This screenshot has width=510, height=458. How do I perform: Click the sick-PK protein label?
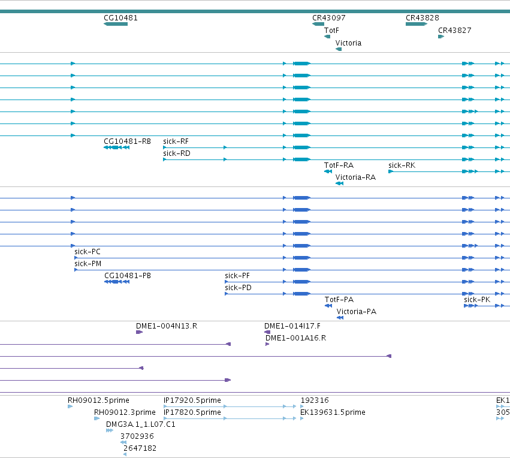click(477, 300)
